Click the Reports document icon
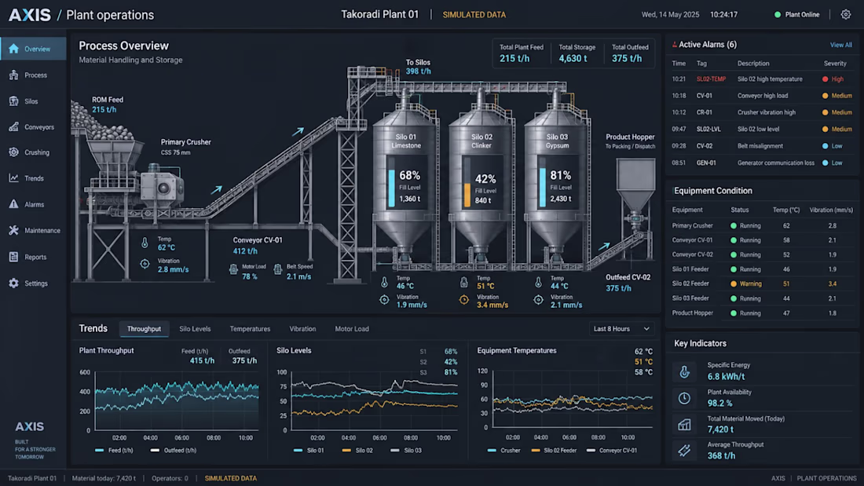This screenshot has height=486, width=864. [14, 257]
